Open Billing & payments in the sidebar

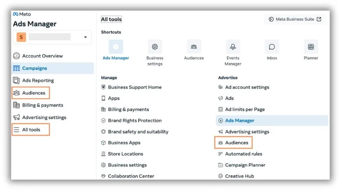tap(43, 105)
